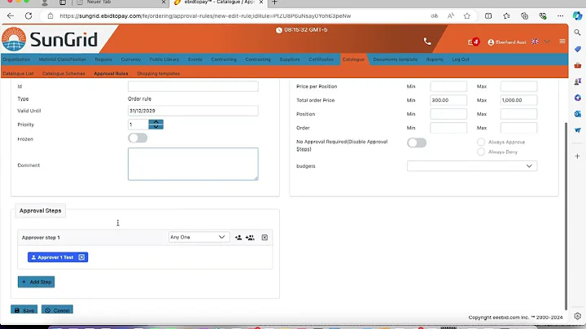The height and width of the screenshot is (329, 586).
Task: Reload the page with refresh icon
Action: pyautogui.click(x=28, y=15)
